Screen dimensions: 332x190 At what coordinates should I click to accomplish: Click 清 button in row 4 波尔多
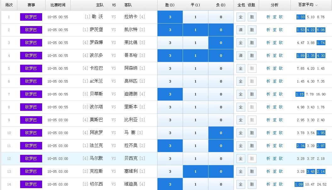pyautogui.click(x=241, y=56)
